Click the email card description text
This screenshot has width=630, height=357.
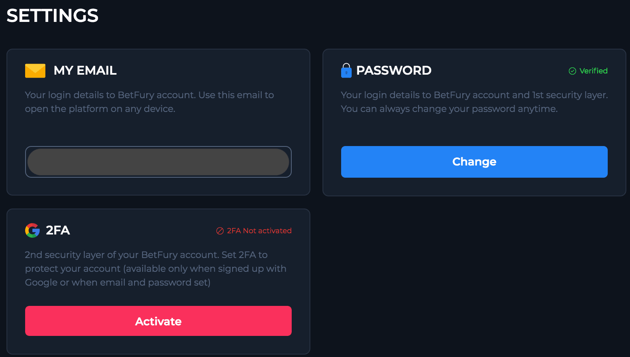(149, 101)
